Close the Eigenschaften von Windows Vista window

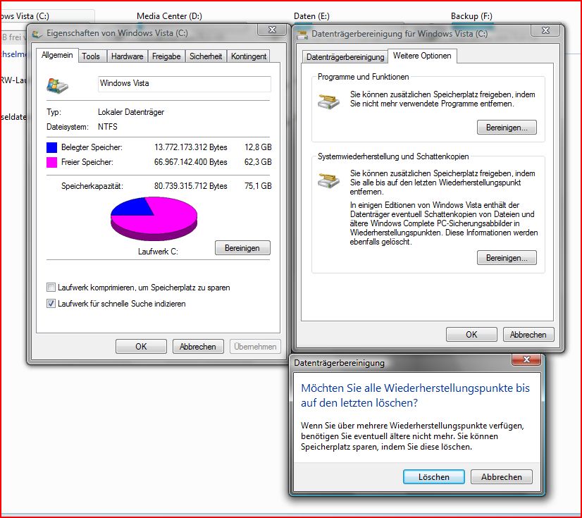point(273,30)
